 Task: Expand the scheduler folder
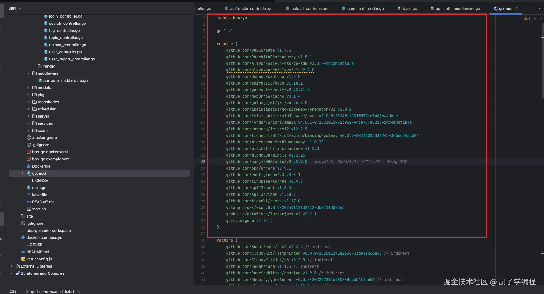pos(28,109)
